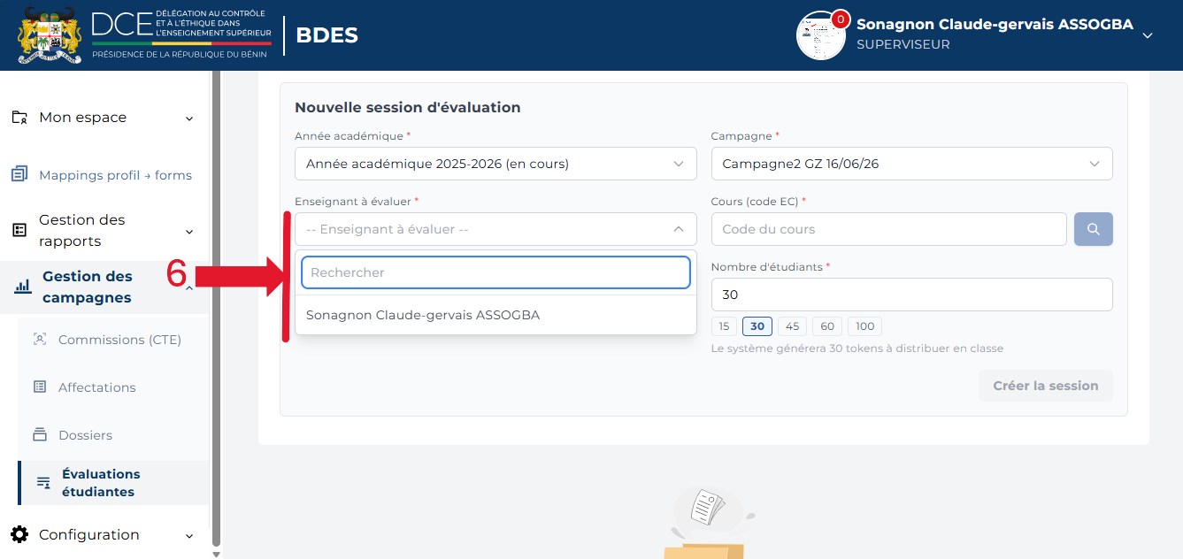Image resolution: width=1183 pixels, height=559 pixels.
Task: Click the BDES title in header
Action: 326,35
